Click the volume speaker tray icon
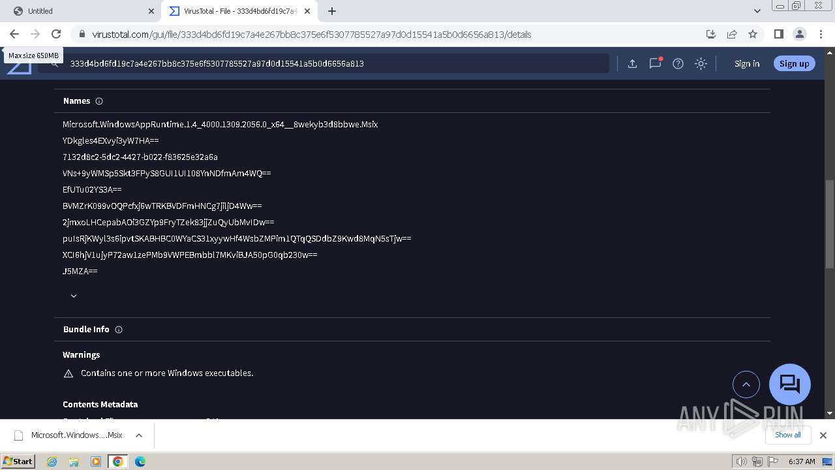 point(741,462)
